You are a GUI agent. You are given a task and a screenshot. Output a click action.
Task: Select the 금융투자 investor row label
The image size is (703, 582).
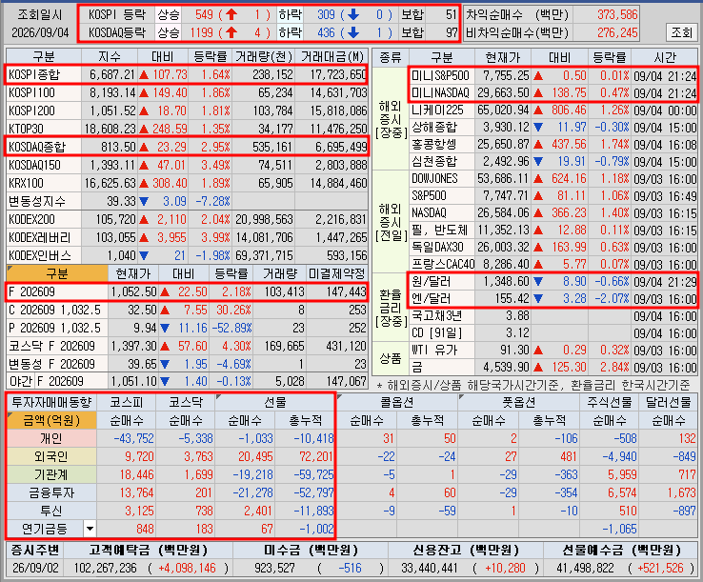pos(51,492)
